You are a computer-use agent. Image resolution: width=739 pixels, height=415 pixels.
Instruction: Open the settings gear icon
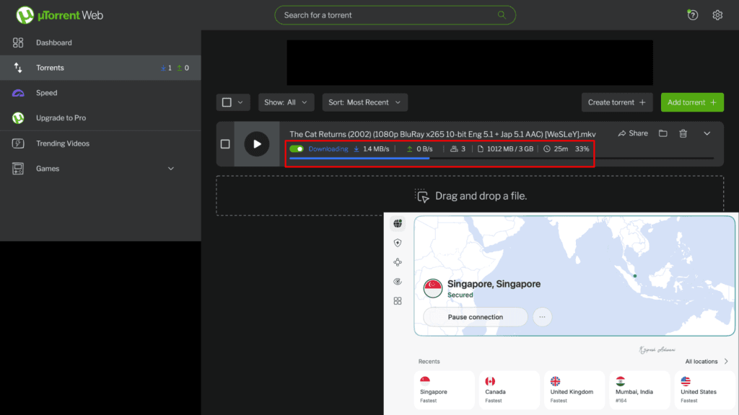pyautogui.click(x=717, y=15)
